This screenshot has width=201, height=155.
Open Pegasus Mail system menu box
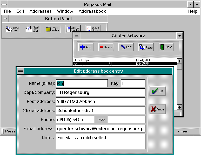tap(4, 4)
